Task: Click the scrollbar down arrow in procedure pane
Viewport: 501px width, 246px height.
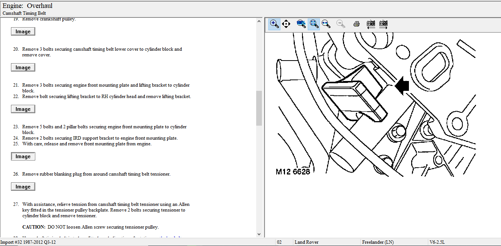Action: [x=259, y=234]
